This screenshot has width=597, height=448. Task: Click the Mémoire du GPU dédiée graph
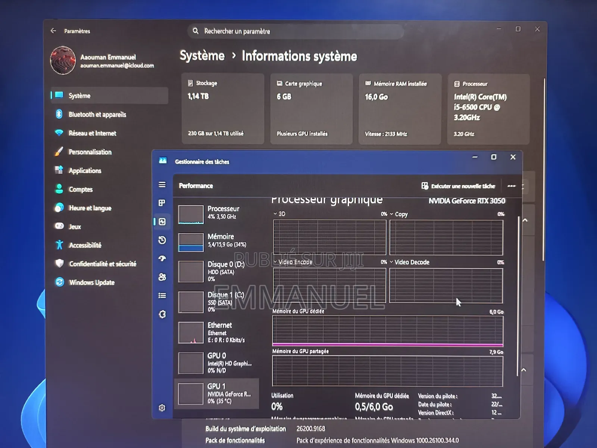tap(388, 331)
